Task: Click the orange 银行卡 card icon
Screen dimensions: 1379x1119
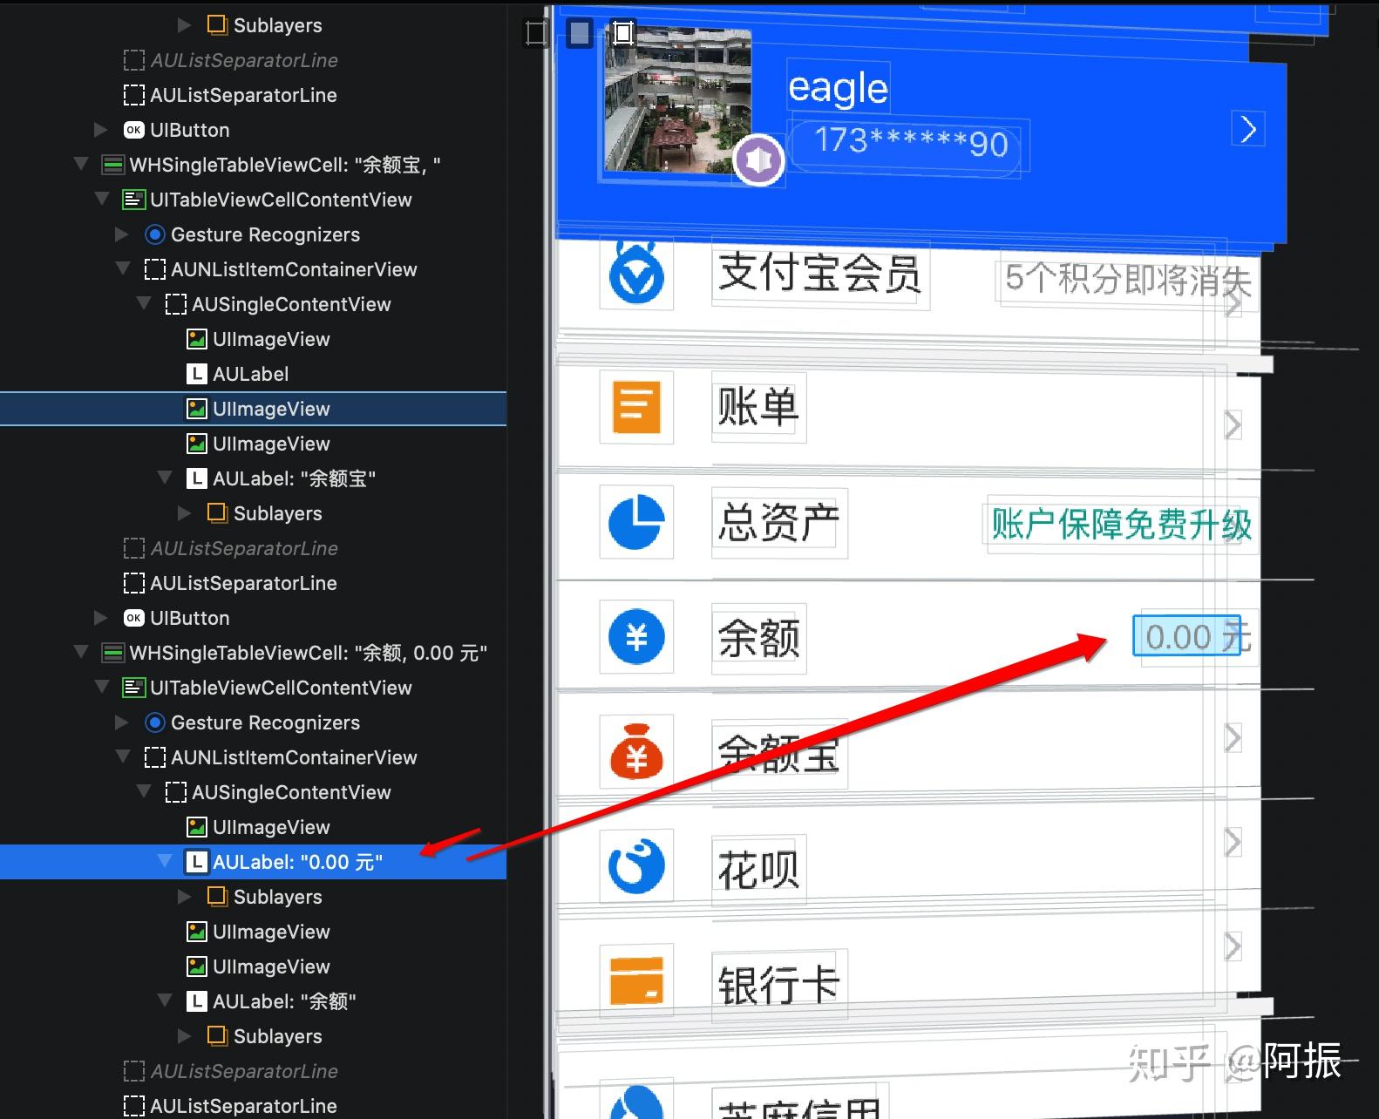Action: point(636,980)
